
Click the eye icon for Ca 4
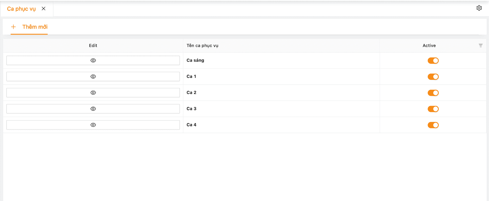coord(93,125)
